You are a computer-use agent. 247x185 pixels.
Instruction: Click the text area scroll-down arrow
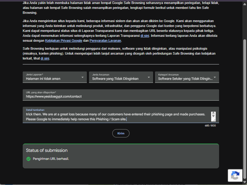pos(213,116)
